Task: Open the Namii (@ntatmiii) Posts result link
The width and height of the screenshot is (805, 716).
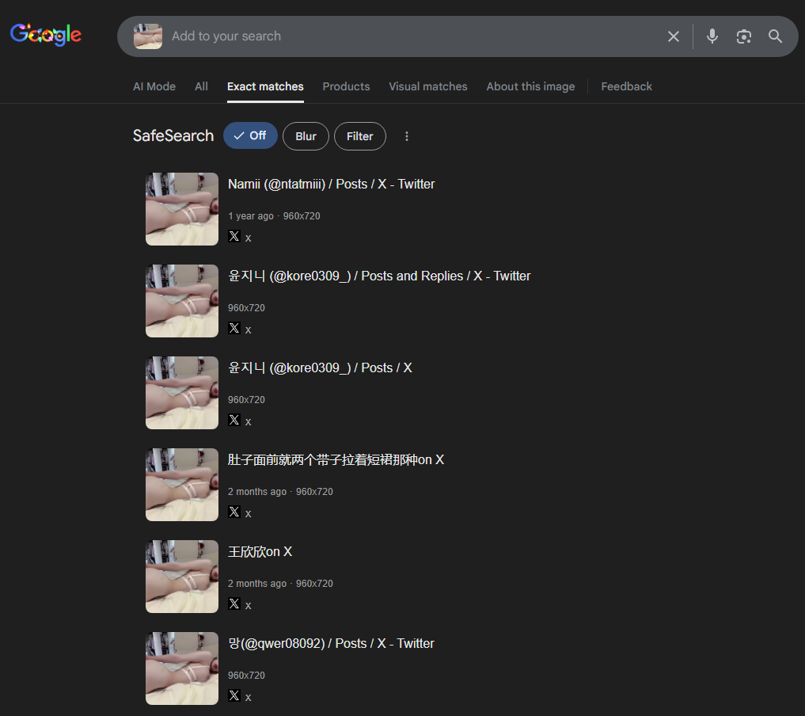Action: (x=331, y=184)
